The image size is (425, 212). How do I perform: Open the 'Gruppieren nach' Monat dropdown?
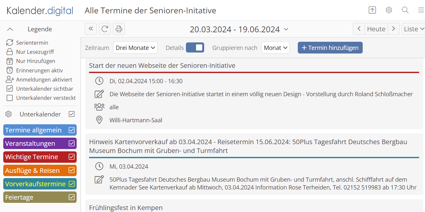tap(275, 48)
